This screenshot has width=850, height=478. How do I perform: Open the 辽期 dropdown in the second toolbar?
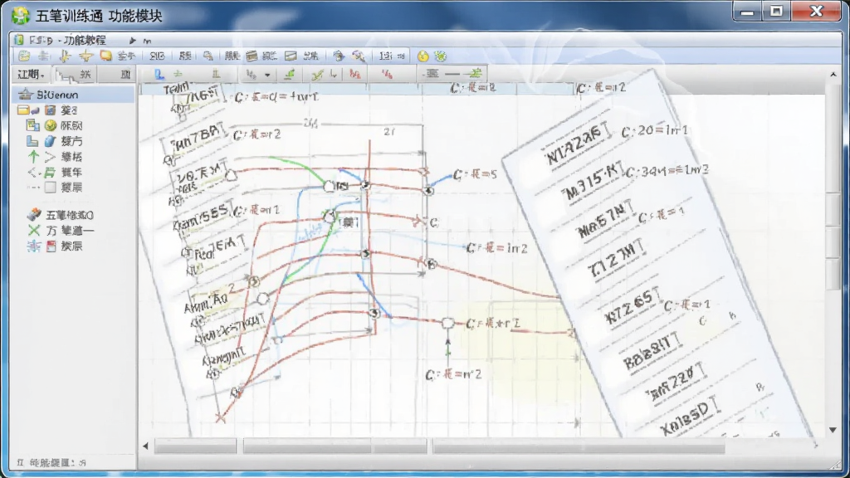tap(31, 74)
